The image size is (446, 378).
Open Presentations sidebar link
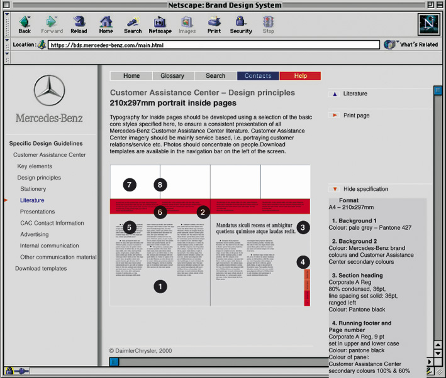(x=37, y=212)
